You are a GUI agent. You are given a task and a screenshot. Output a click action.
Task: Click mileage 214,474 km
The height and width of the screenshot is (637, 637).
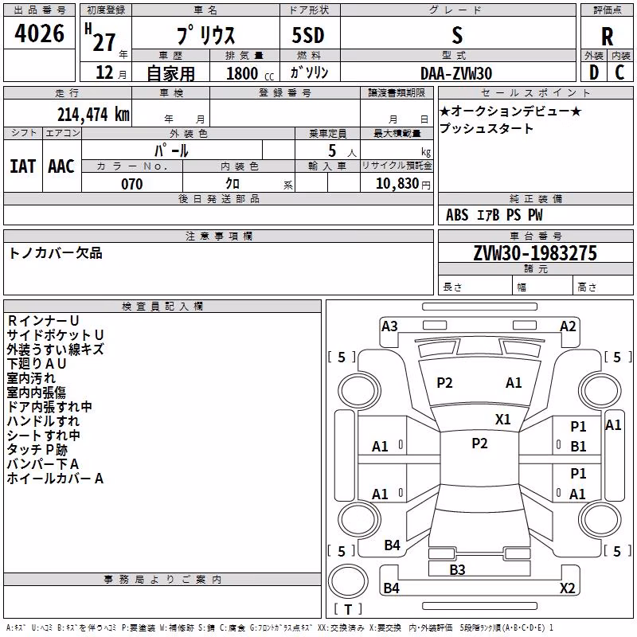pyautogui.click(x=93, y=114)
